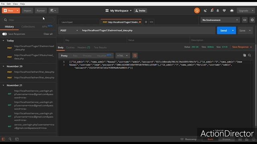Viewport: 257px width, 144px height.
Task: Collapse the November 29 history group
Action: 3,66
